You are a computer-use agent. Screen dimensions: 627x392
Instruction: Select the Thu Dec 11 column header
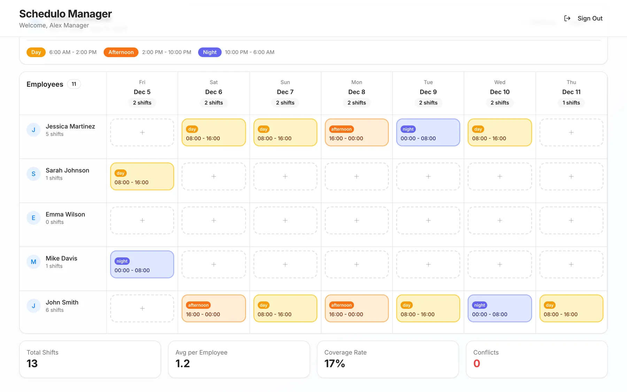[x=571, y=93]
